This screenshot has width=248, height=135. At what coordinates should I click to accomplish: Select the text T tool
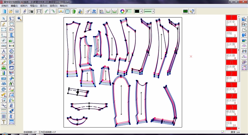(4, 122)
